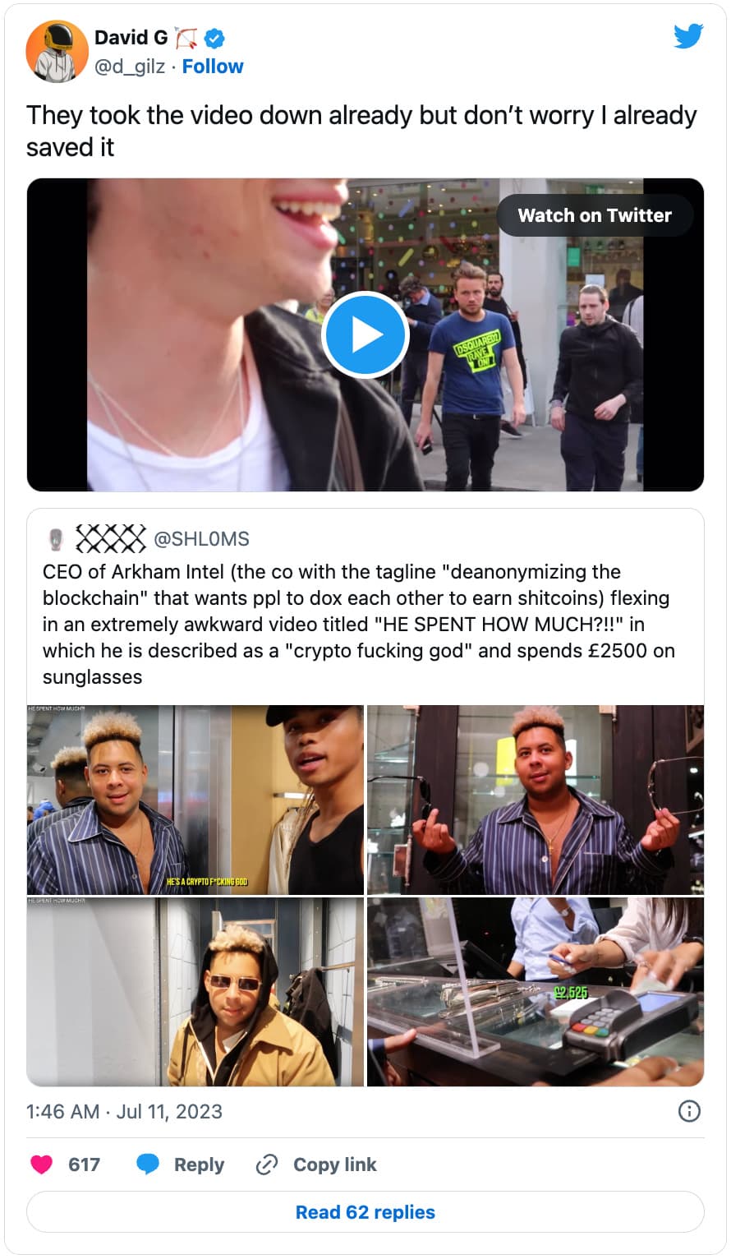Image resolution: width=731 pixels, height=1259 pixels.
Task: Click the blue verified badge icon
Action: click(214, 38)
